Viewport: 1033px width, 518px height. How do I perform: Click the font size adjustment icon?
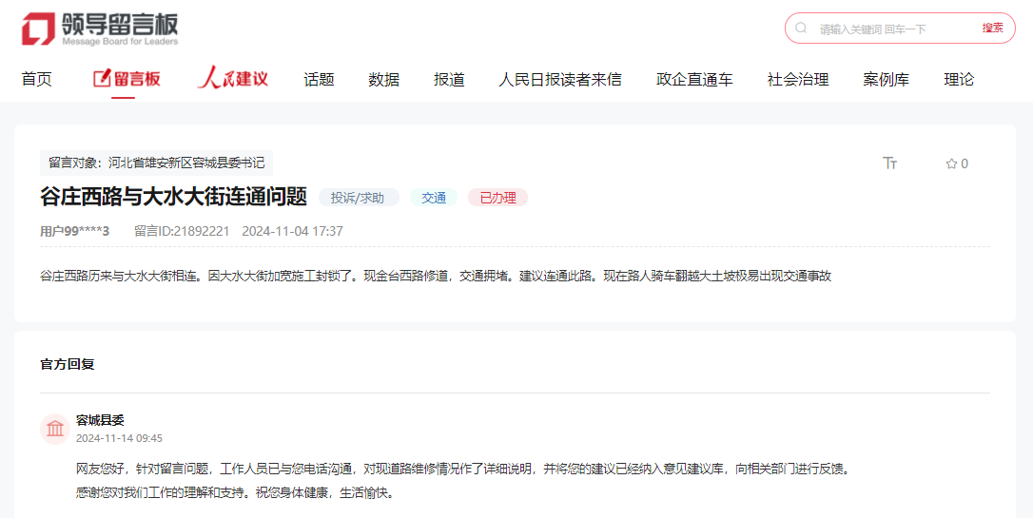point(890,163)
